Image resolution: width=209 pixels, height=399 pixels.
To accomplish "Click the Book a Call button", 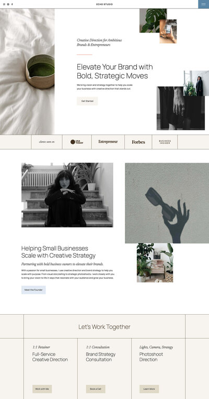I will 96,389.
